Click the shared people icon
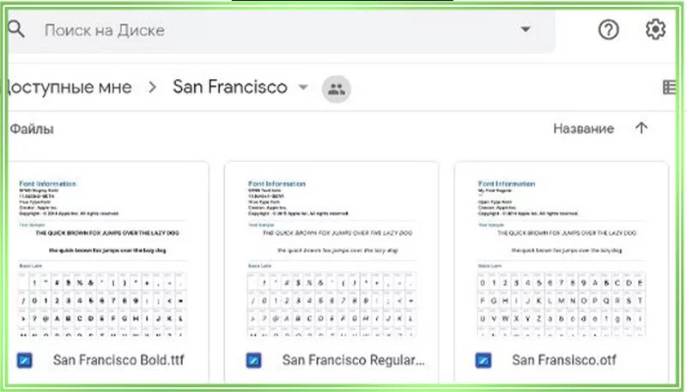Viewport: 687px width, 392px height. click(337, 89)
